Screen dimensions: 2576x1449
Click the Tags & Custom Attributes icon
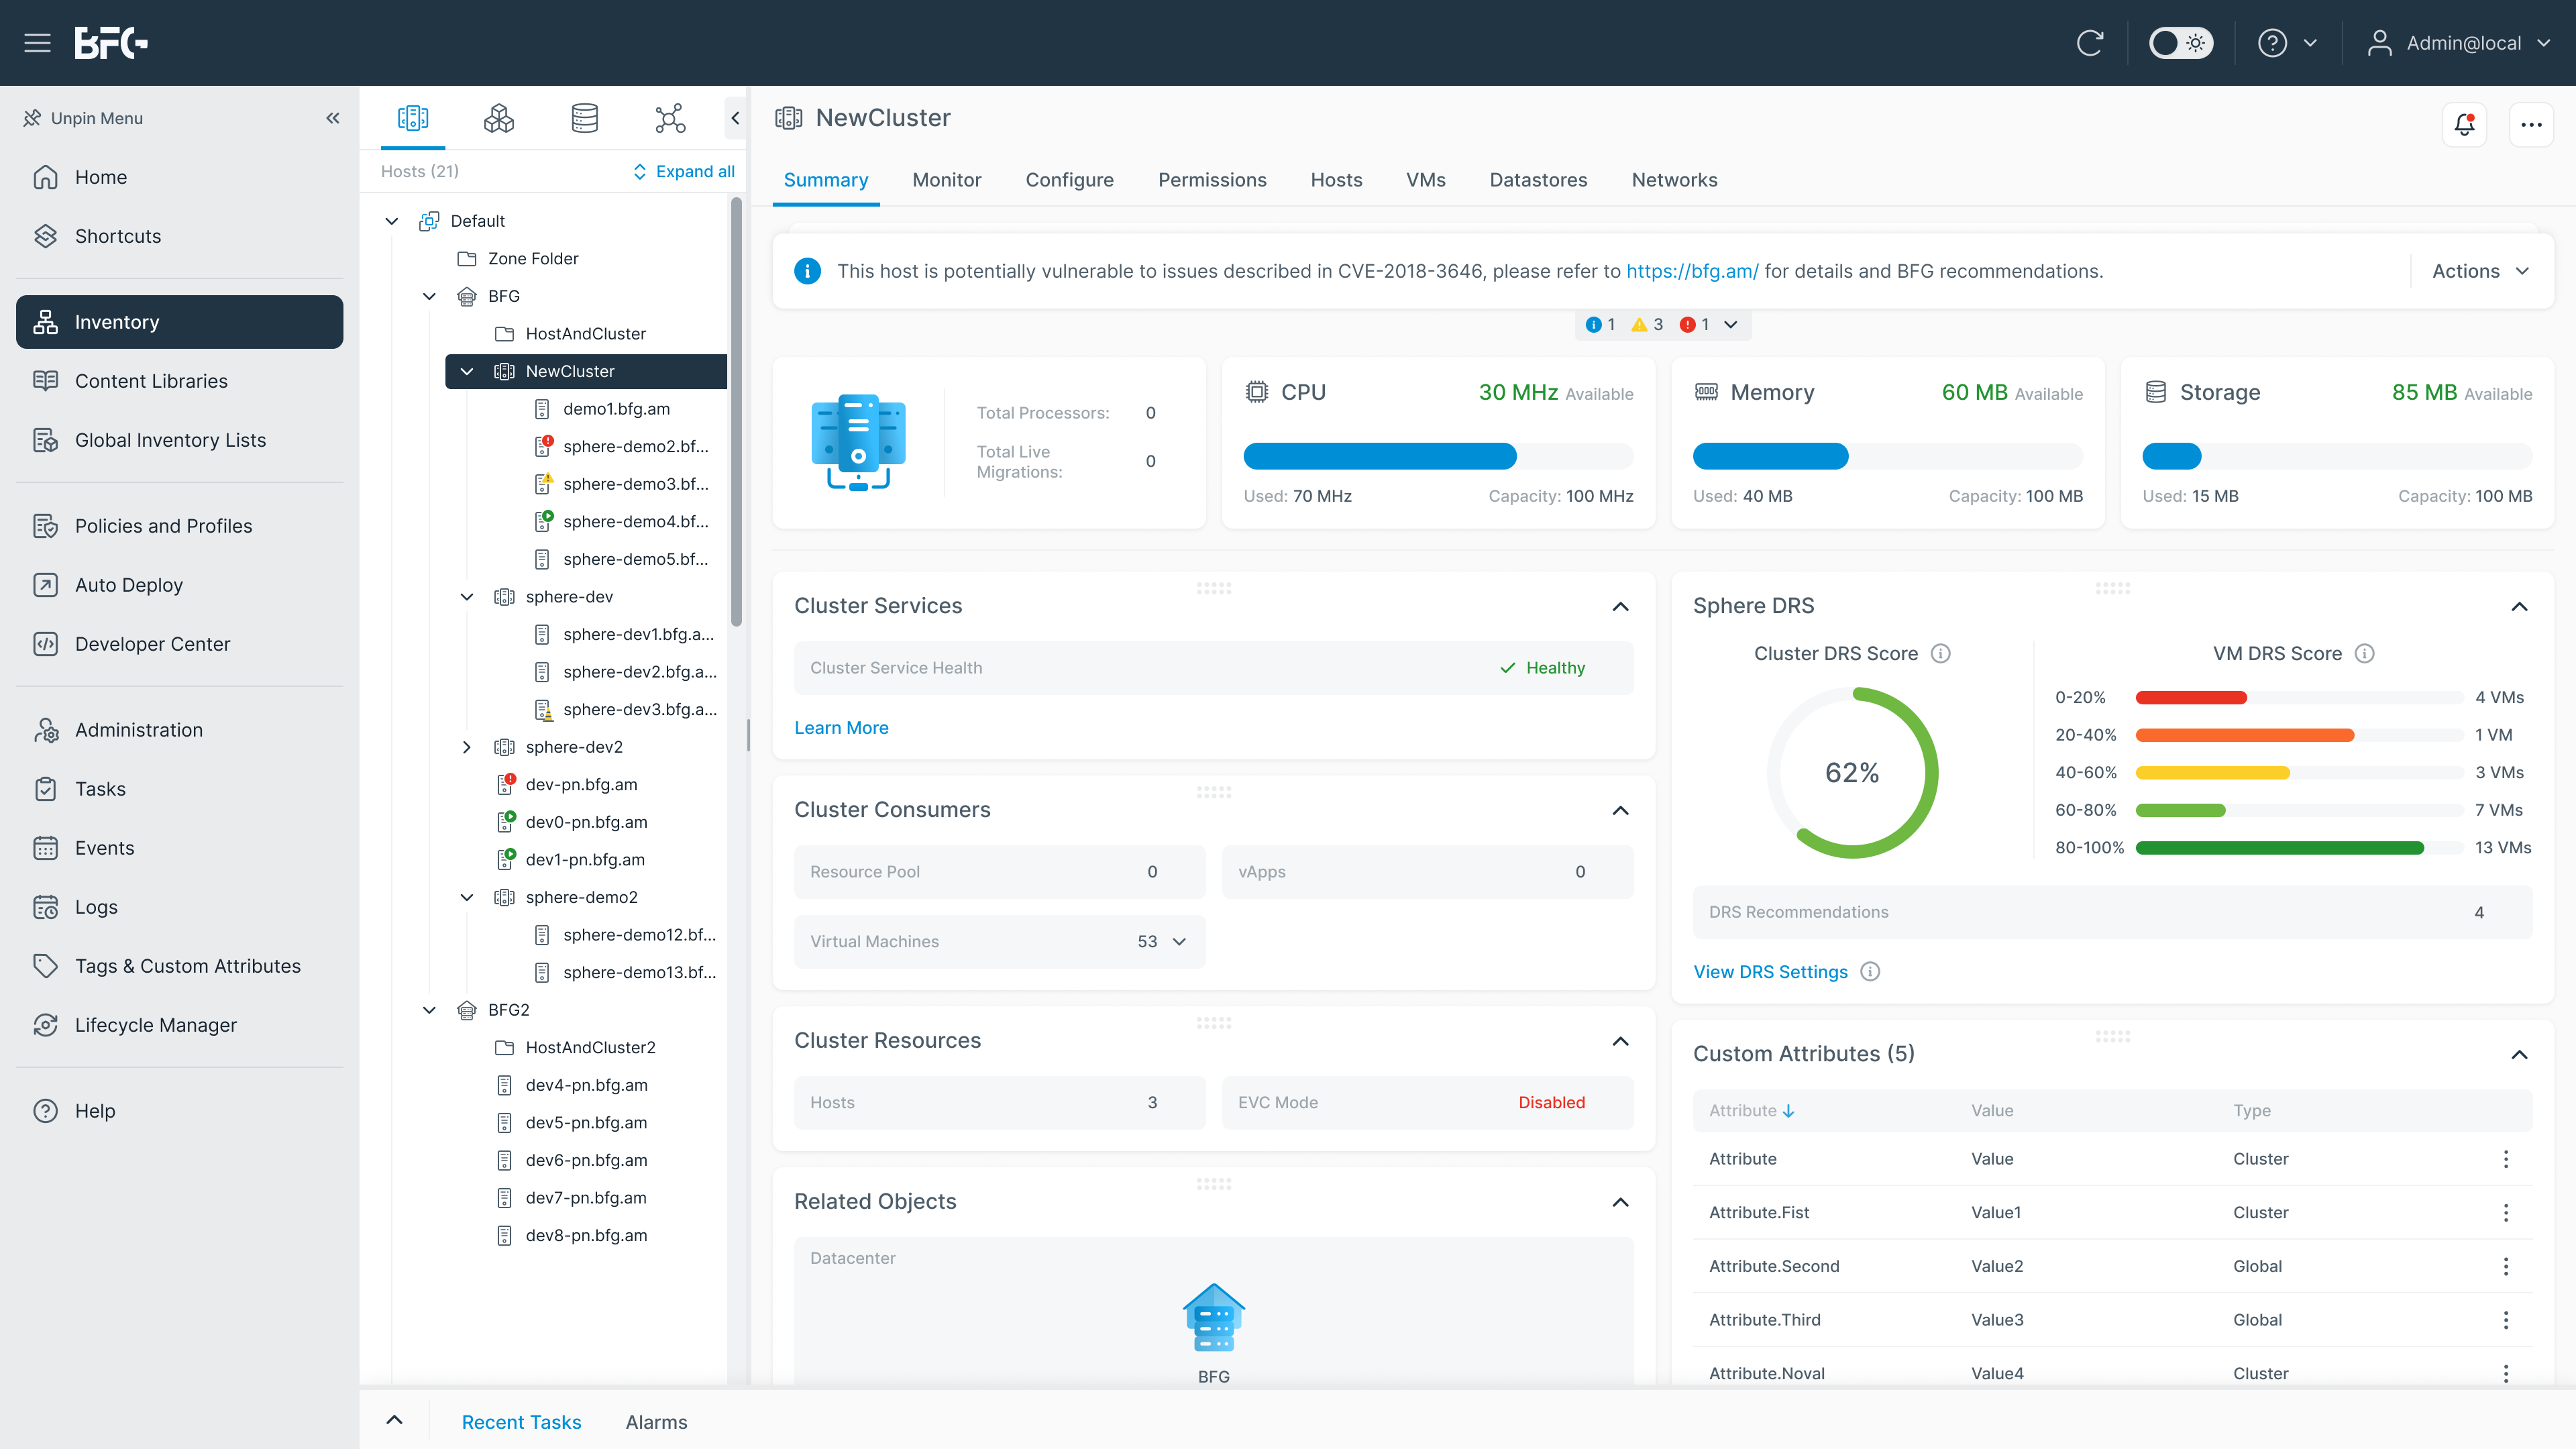point(45,966)
